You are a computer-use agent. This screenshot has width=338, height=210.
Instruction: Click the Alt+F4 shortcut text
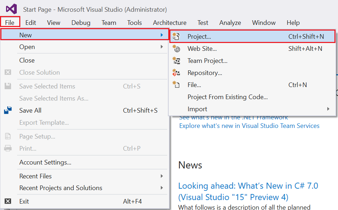point(132,201)
